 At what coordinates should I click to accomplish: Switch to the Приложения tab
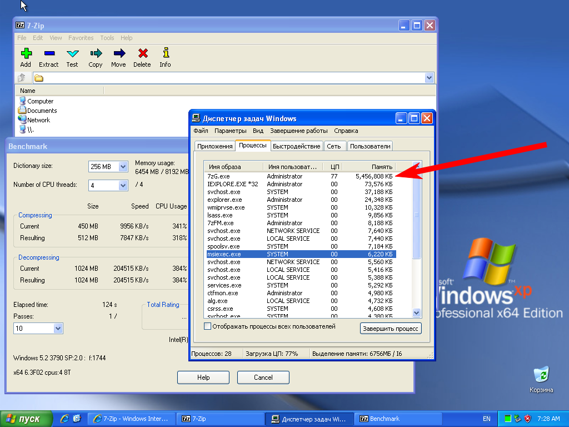click(215, 146)
